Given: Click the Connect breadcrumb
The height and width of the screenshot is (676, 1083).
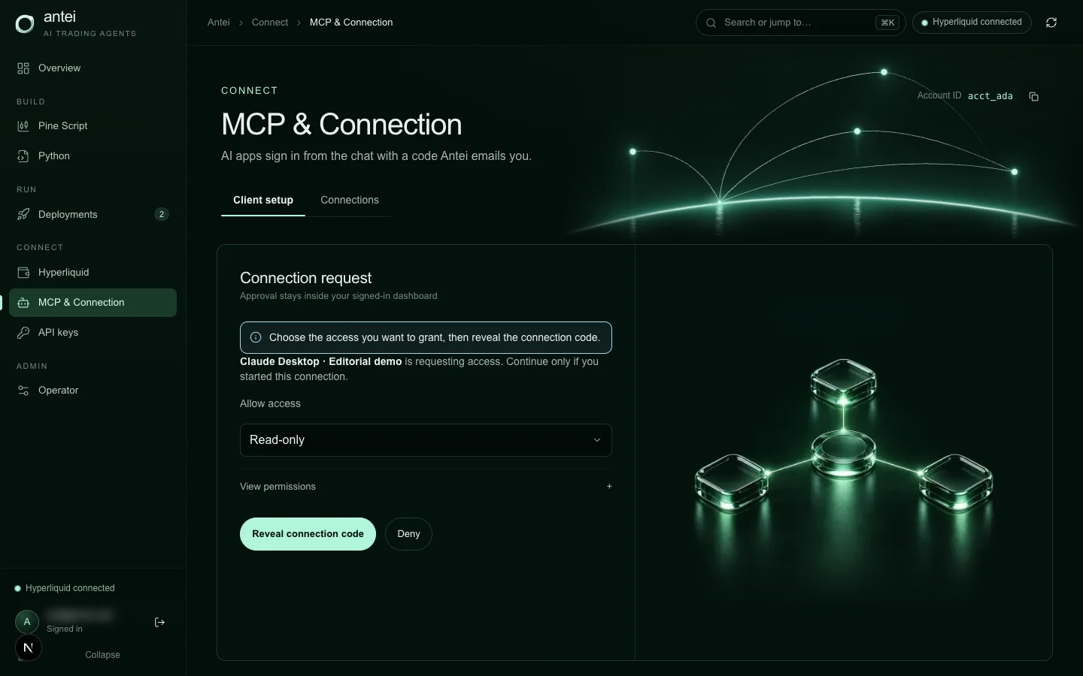Looking at the screenshot, I should coord(270,23).
